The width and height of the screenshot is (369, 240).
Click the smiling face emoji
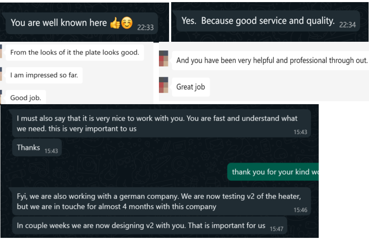point(127,23)
